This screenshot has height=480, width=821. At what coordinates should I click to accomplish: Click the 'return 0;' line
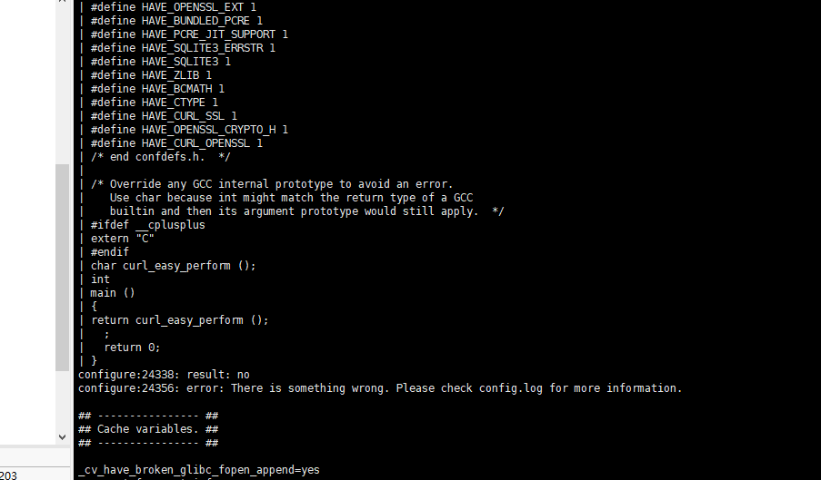click(x=132, y=347)
